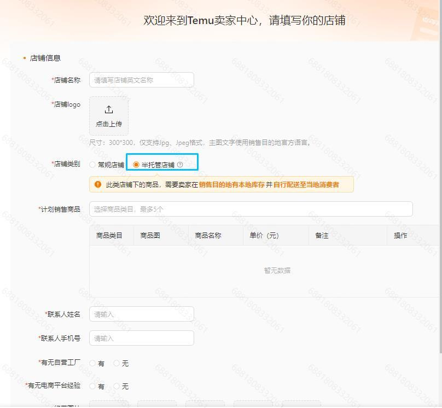Click the highlighted 自行配送至当地消费者 text

[x=306, y=184]
